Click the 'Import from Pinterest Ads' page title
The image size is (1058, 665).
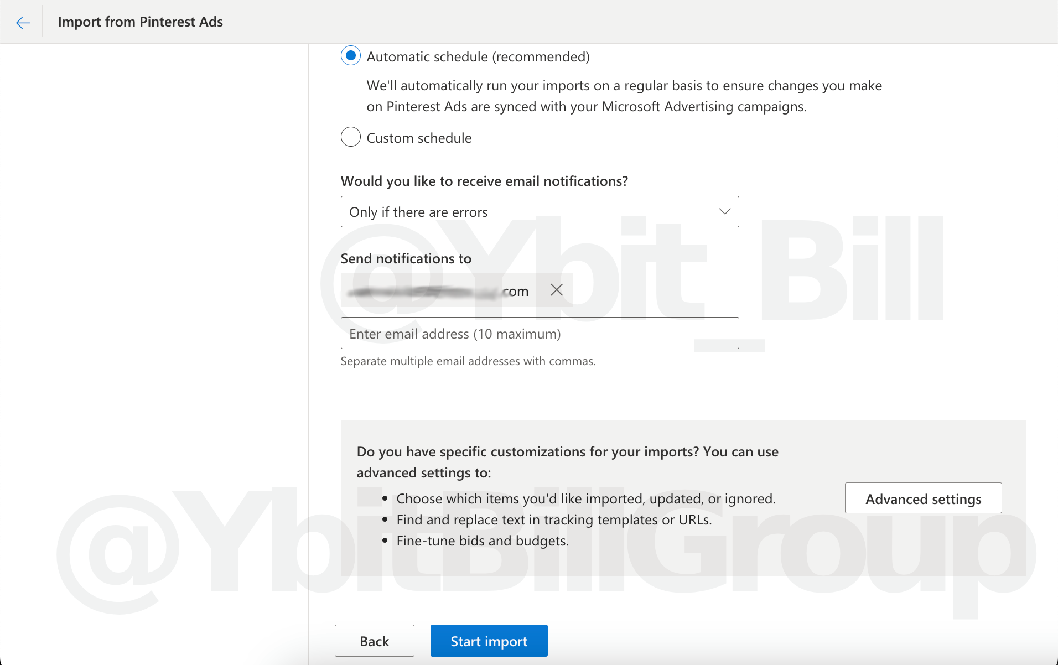pyautogui.click(x=141, y=22)
